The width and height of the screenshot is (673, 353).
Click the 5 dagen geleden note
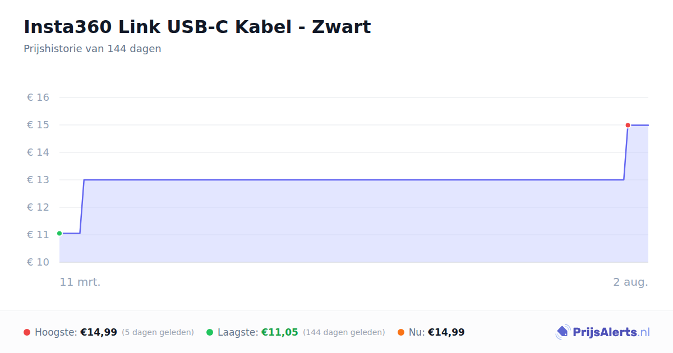coord(158,332)
